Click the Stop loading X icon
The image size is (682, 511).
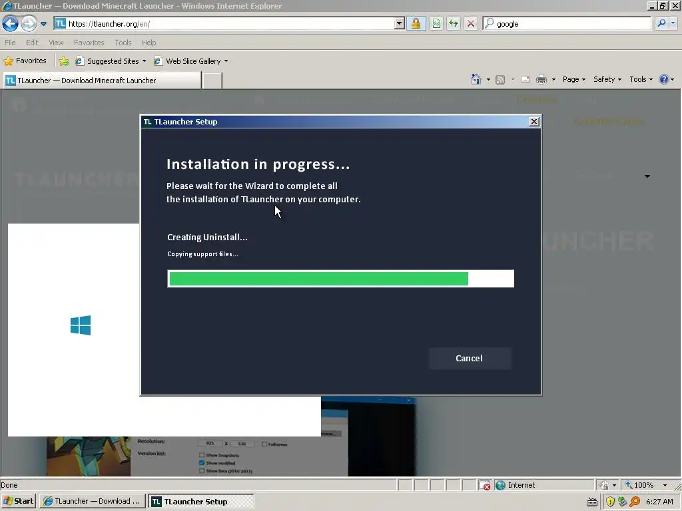471,23
